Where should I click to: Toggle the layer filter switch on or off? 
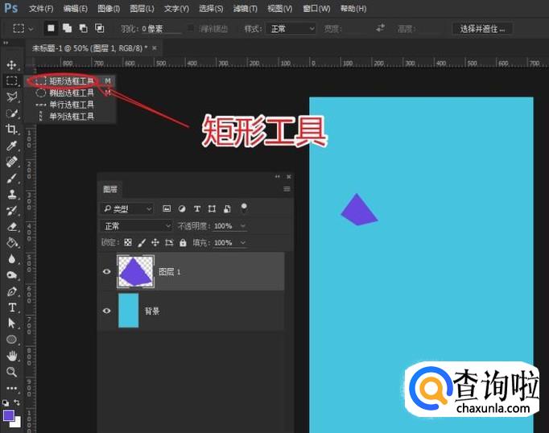244,208
